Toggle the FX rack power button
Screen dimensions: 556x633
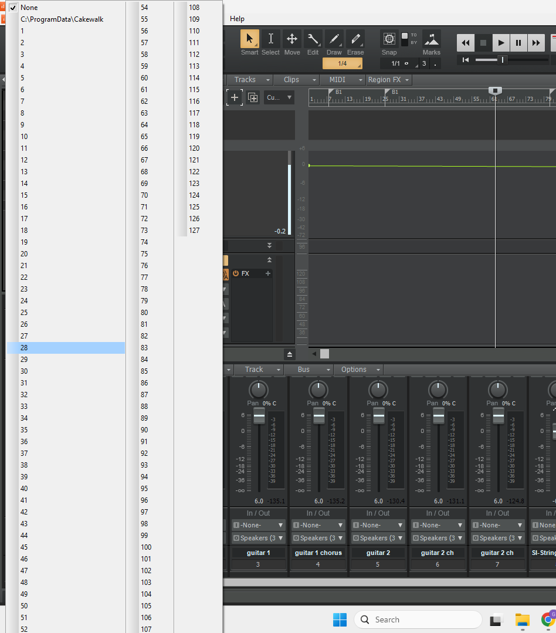click(x=236, y=273)
